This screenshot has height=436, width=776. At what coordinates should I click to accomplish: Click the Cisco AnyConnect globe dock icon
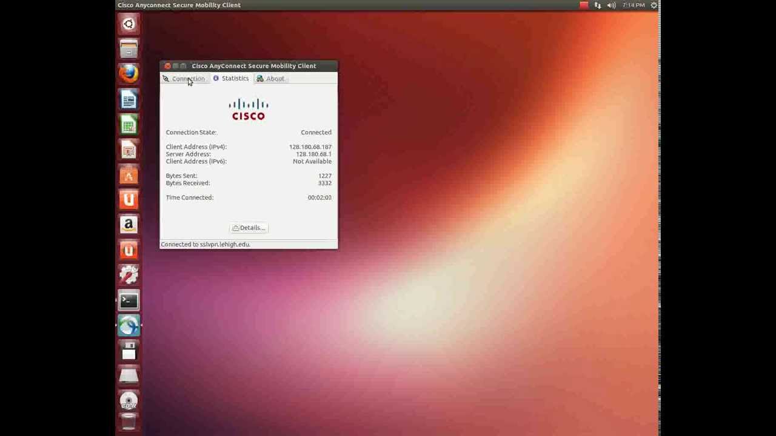[x=129, y=326]
